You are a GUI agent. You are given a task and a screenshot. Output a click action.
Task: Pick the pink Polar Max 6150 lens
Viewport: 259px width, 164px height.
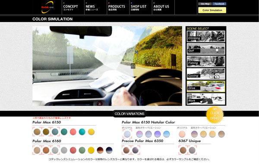[73, 132]
